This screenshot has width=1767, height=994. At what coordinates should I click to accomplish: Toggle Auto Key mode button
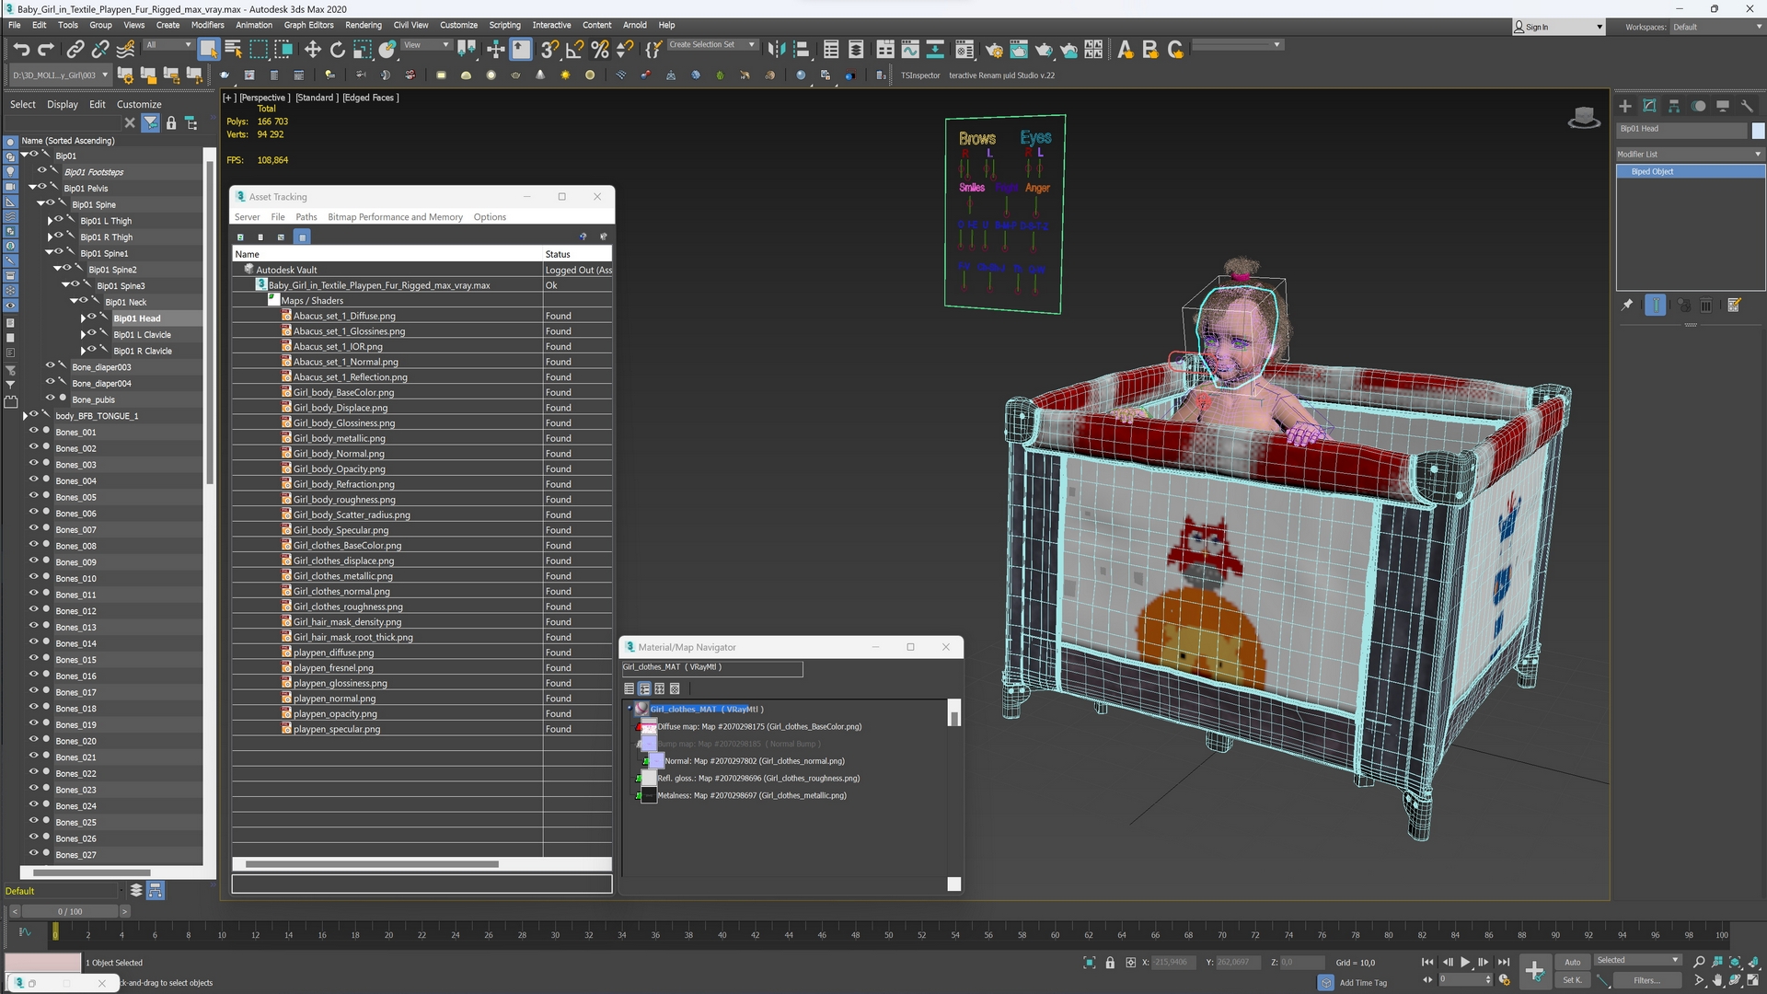click(x=1573, y=962)
